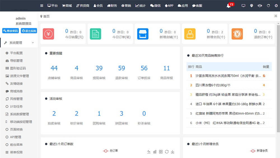Image resolution: width=280 pixels, height=158 pixels.
Task: Click the eye icon in top bar
Action: coord(260,6)
